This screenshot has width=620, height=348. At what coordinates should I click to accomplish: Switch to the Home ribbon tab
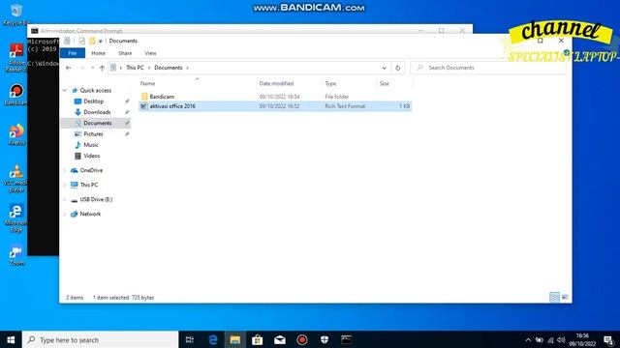click(99, 53)
